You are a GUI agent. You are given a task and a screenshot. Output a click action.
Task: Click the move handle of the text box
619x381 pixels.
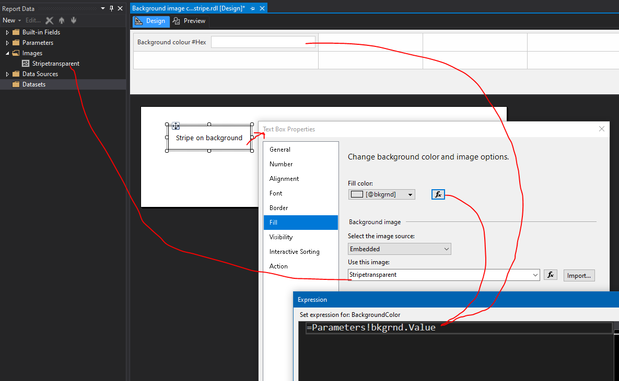click(x=176, y=126)
